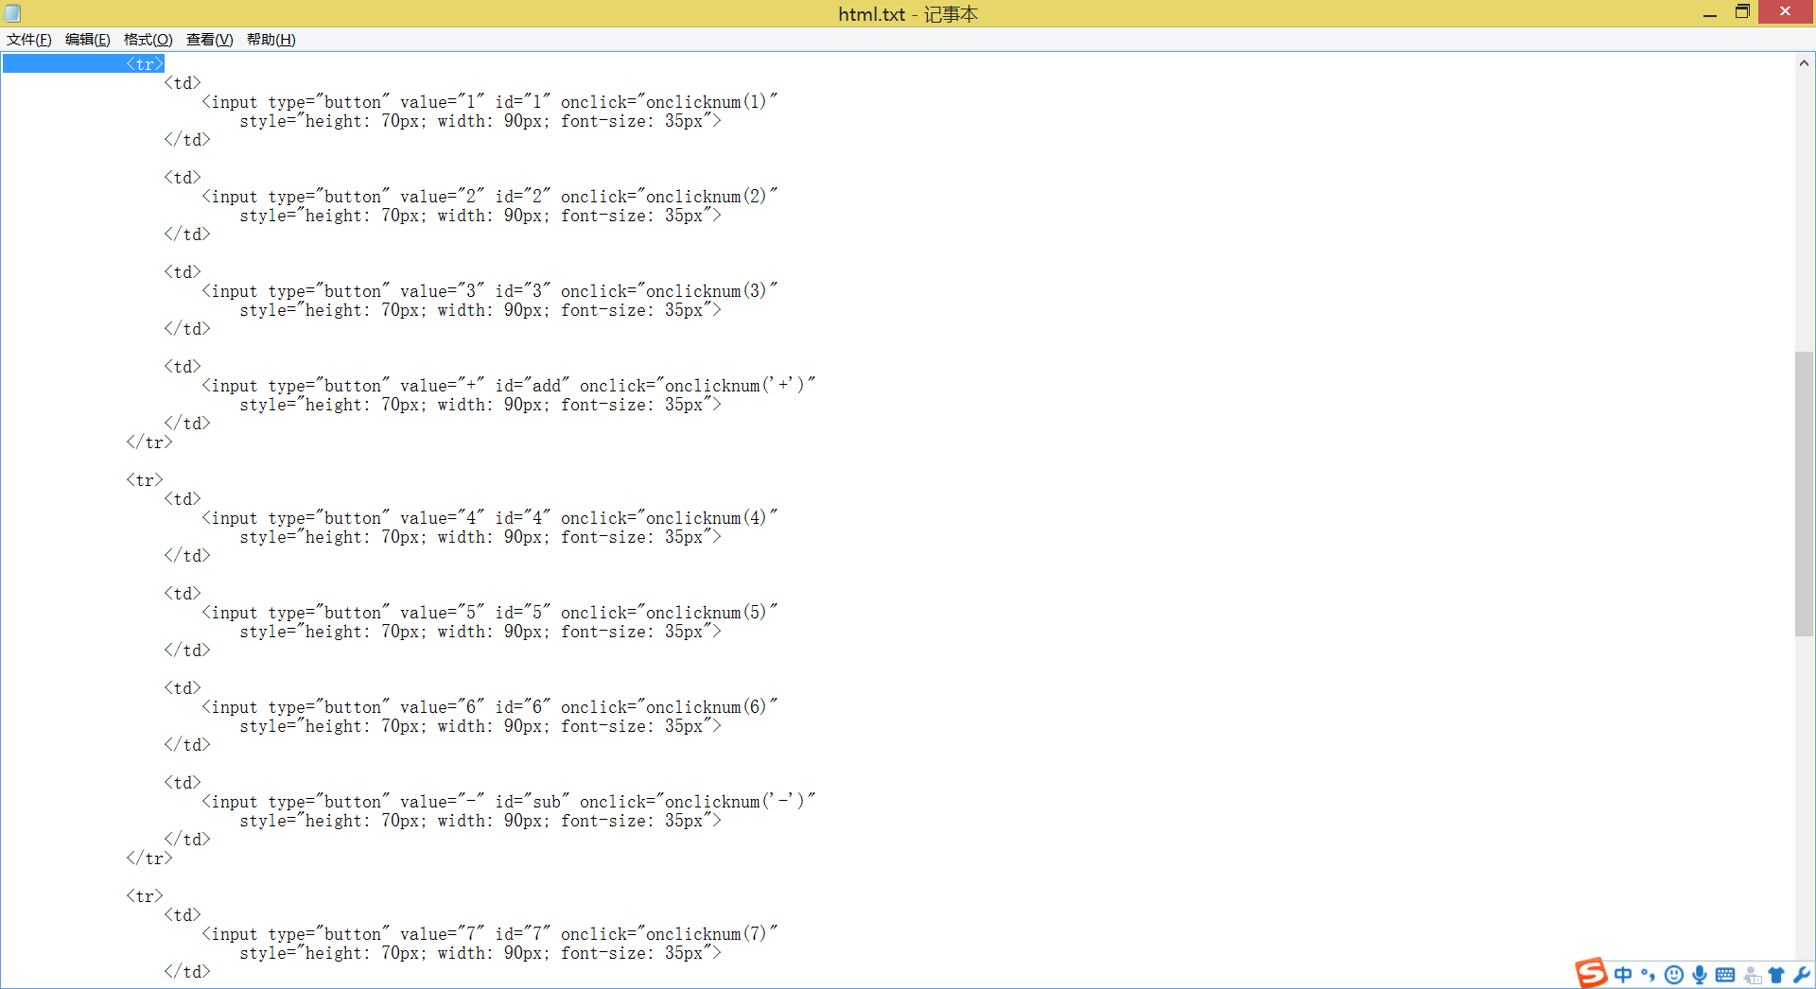
Task: Open the Sogou soft keyboard
Action: (1725, 975)
